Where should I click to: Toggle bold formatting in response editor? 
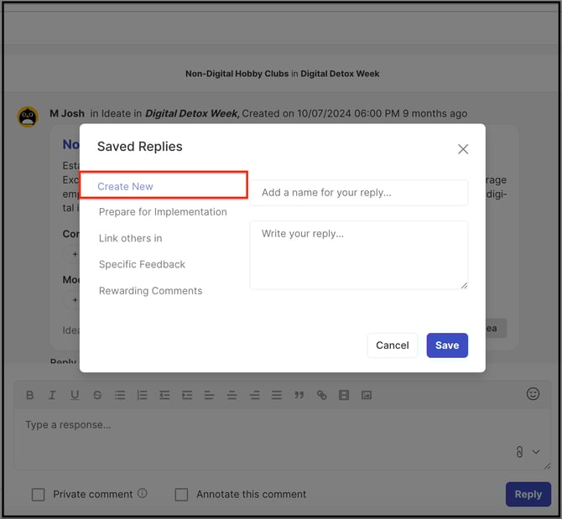tap(30, 395)
